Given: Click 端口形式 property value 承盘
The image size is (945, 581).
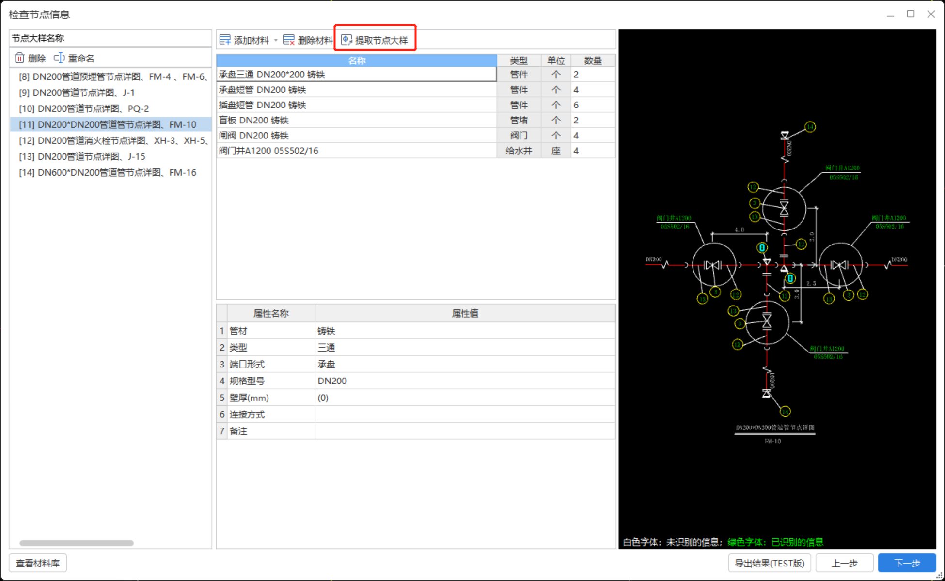Looking at the screenshot, I should click(x=465, y=364).
